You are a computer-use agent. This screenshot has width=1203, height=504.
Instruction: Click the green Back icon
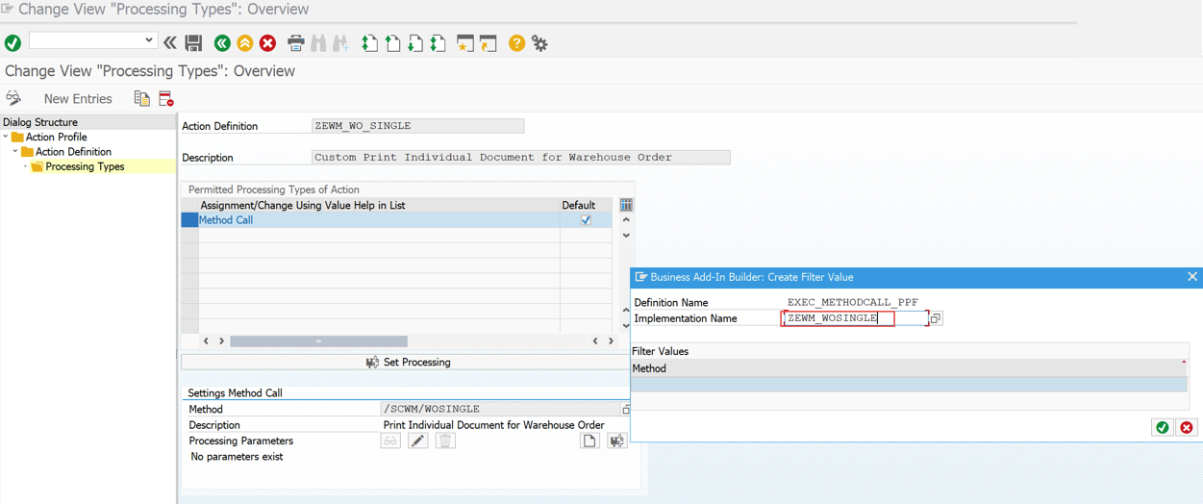click(x=222, y=43)
